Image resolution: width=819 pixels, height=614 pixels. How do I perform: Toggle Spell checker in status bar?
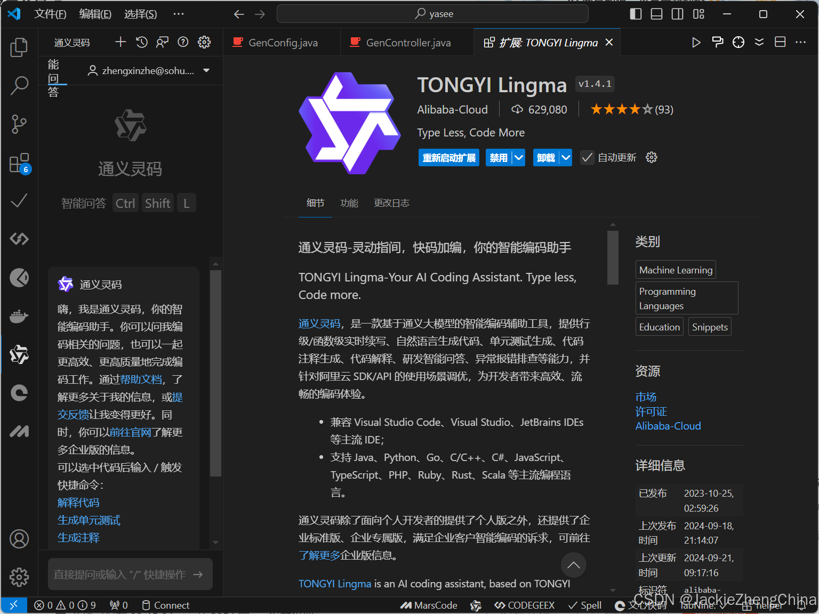[x=585, y=605]
